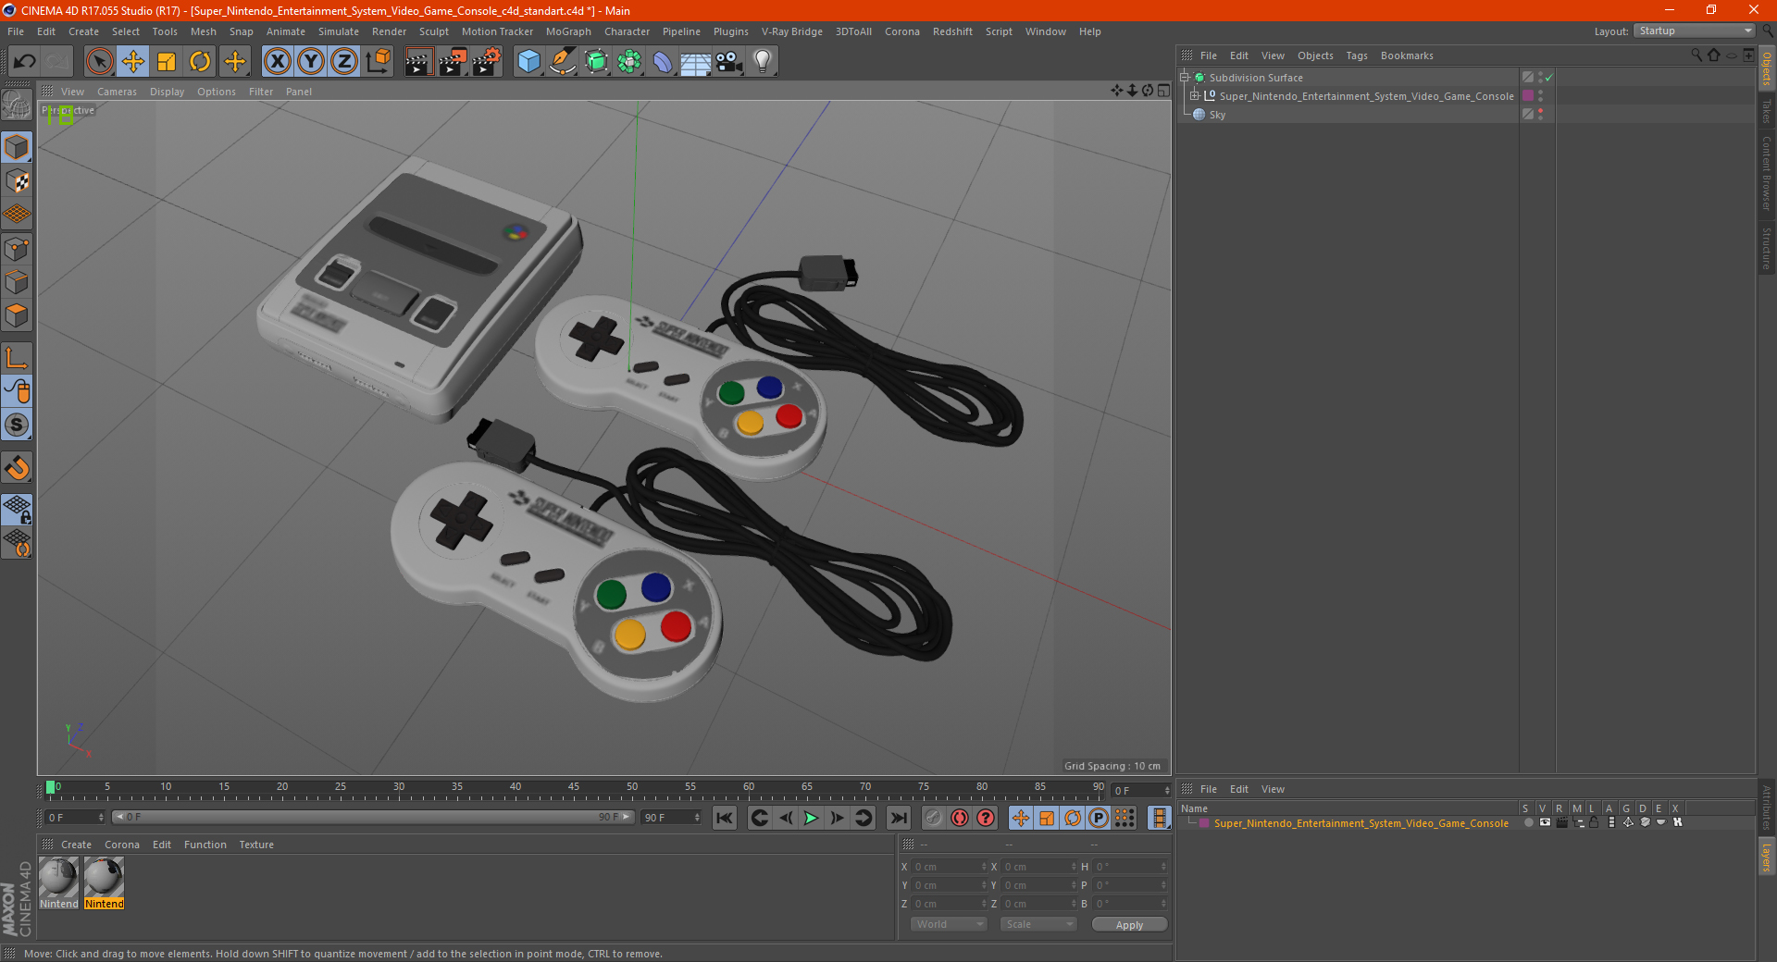The height and width of the screenshot is (962, 1777).
Task: Switch to Content Browser side tab
Action: pyautogui.click(x=1767, y=173)
